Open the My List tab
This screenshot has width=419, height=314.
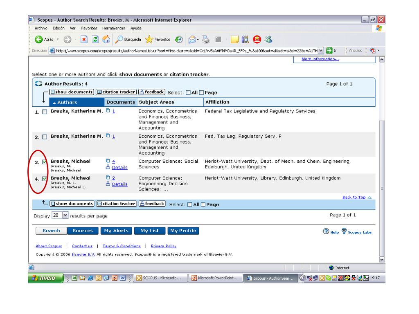pyautogui.click(x=150, y=231)
